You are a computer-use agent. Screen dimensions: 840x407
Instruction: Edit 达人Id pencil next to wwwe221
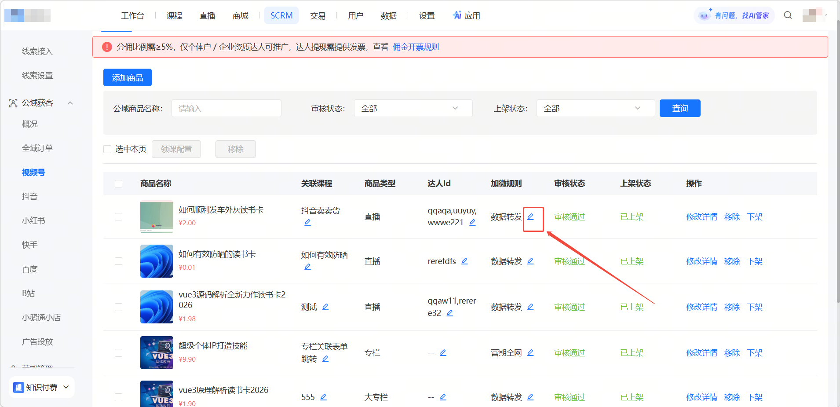[x=472, y=223]
